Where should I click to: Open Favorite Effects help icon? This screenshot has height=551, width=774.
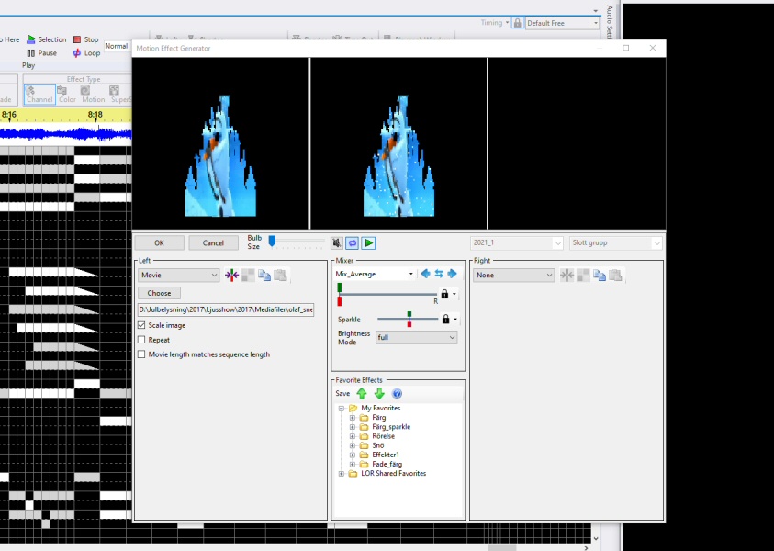(x=397, y=393)
